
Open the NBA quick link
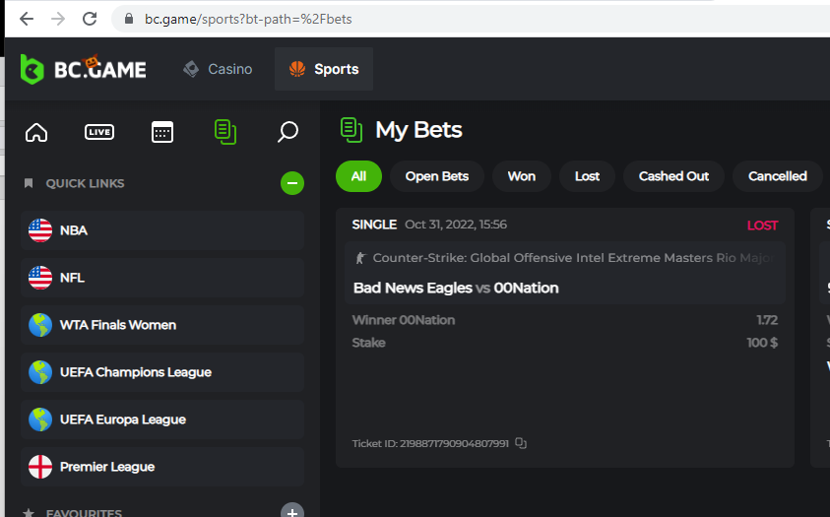tap(162, 230)
